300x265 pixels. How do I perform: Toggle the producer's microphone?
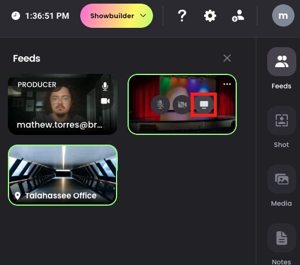point(105,87)
